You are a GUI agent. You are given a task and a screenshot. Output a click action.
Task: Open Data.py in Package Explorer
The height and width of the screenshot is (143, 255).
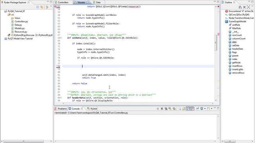pyautogui.click(x=18, y=25)
